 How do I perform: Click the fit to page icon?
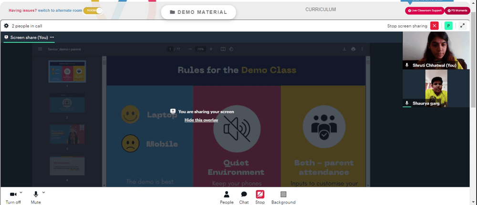(x=223, y=49)
